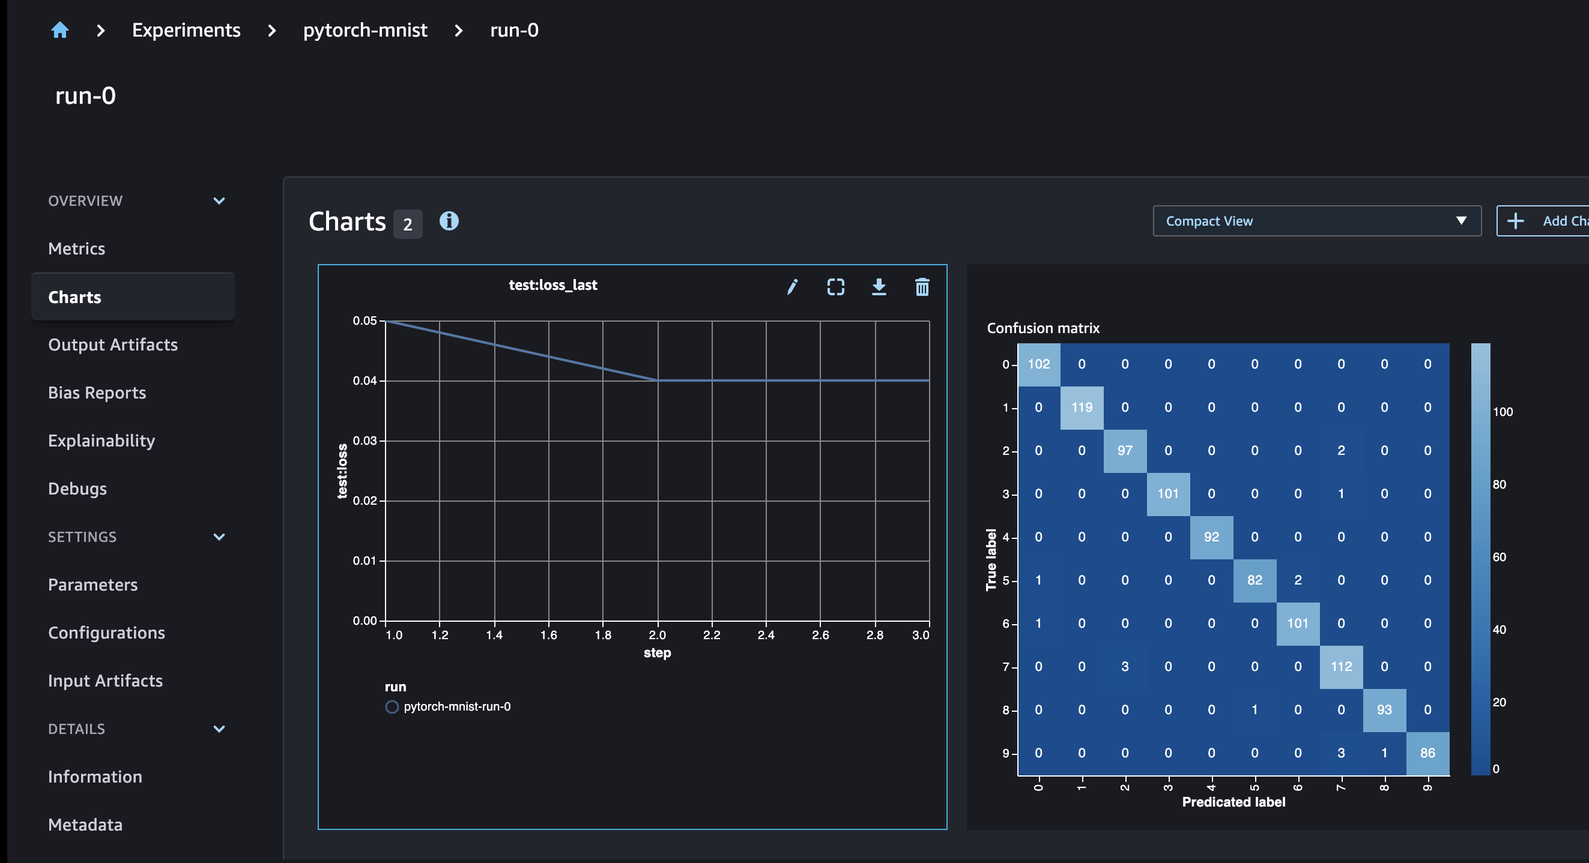Screen dimensions: 1589x863
Task: Collapse the DETAILS section chevron
Action: [219, 729]
